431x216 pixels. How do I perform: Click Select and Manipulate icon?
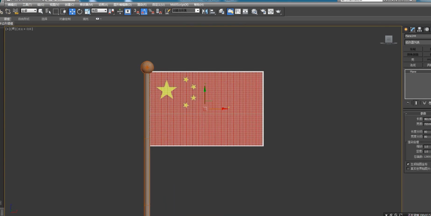tap(120, 11)
